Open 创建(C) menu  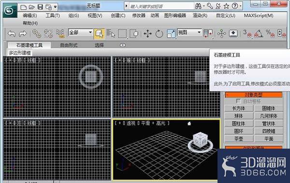coord(118,15)
